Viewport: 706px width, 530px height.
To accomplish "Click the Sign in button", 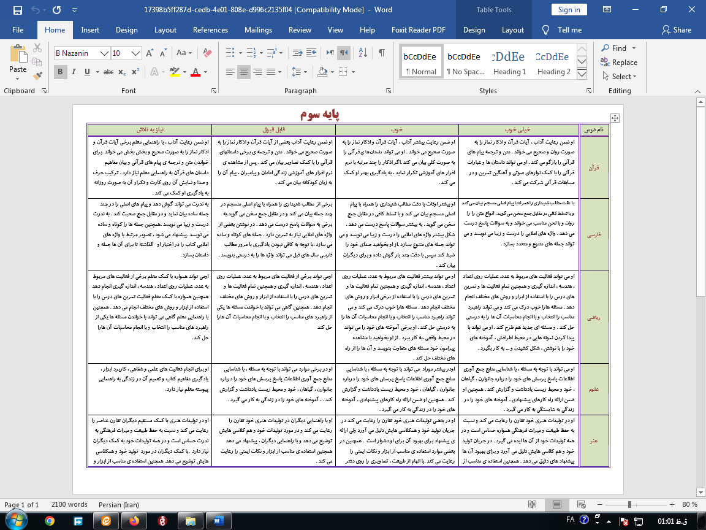I will coord(569,9).
